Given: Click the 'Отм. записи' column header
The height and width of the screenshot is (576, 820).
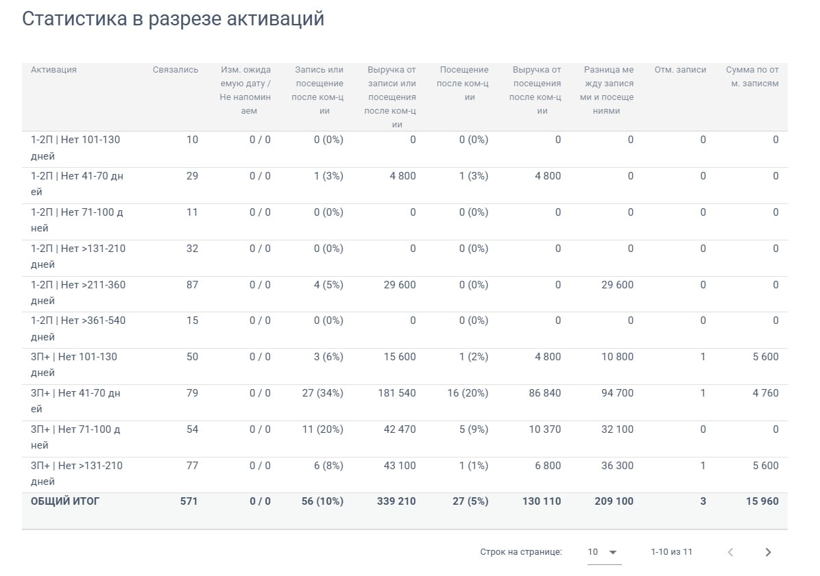Looking at the screenshot, I should 680,69.
